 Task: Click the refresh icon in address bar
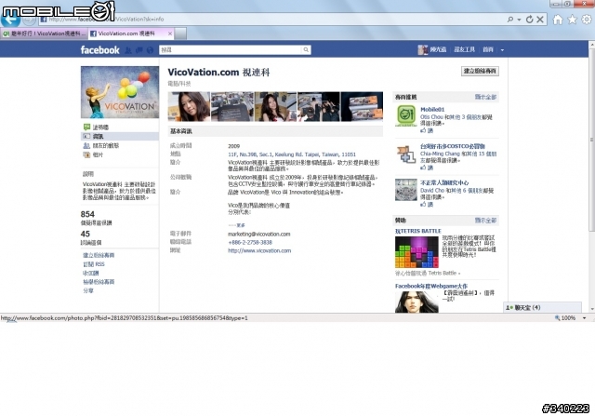[x=529, y=20]
